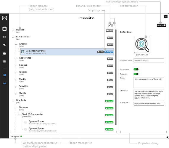Image resolution: width=169 pixels, height=148 pixels.
Task: Toggle the Text Visible switch
Action: click(x=136, y=74)
